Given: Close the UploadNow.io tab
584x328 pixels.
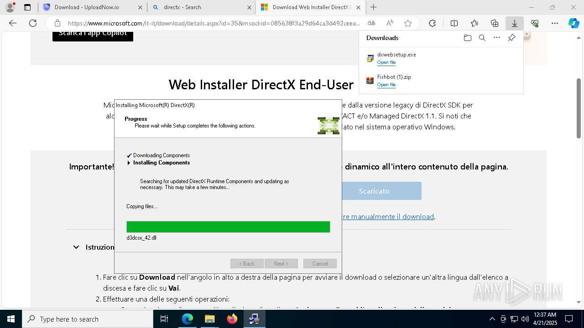Looking at the screenshot, I should coord(140,7).
